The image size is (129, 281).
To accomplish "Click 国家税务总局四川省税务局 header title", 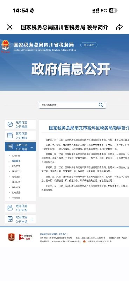I will pyautogui.click(x=44, y=45).
